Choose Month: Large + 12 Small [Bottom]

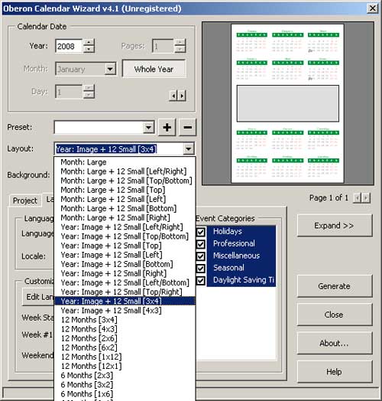pos(125,208)
